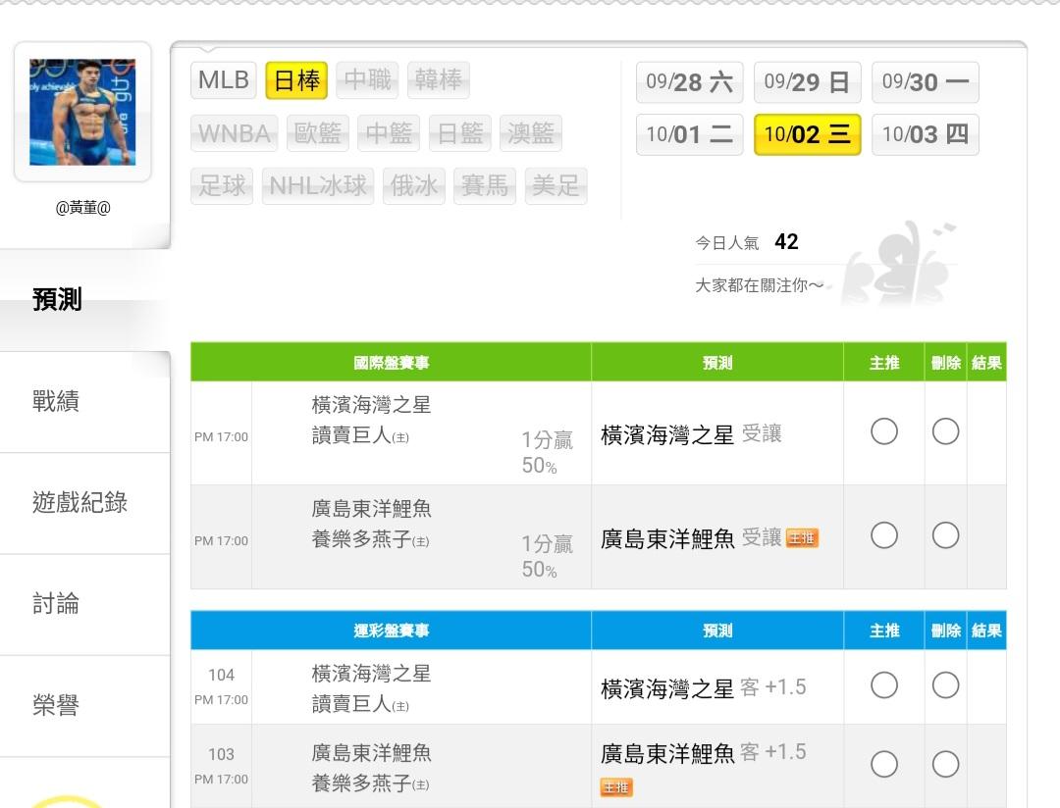Choose the 足球 tab

(x=223, y=185)
